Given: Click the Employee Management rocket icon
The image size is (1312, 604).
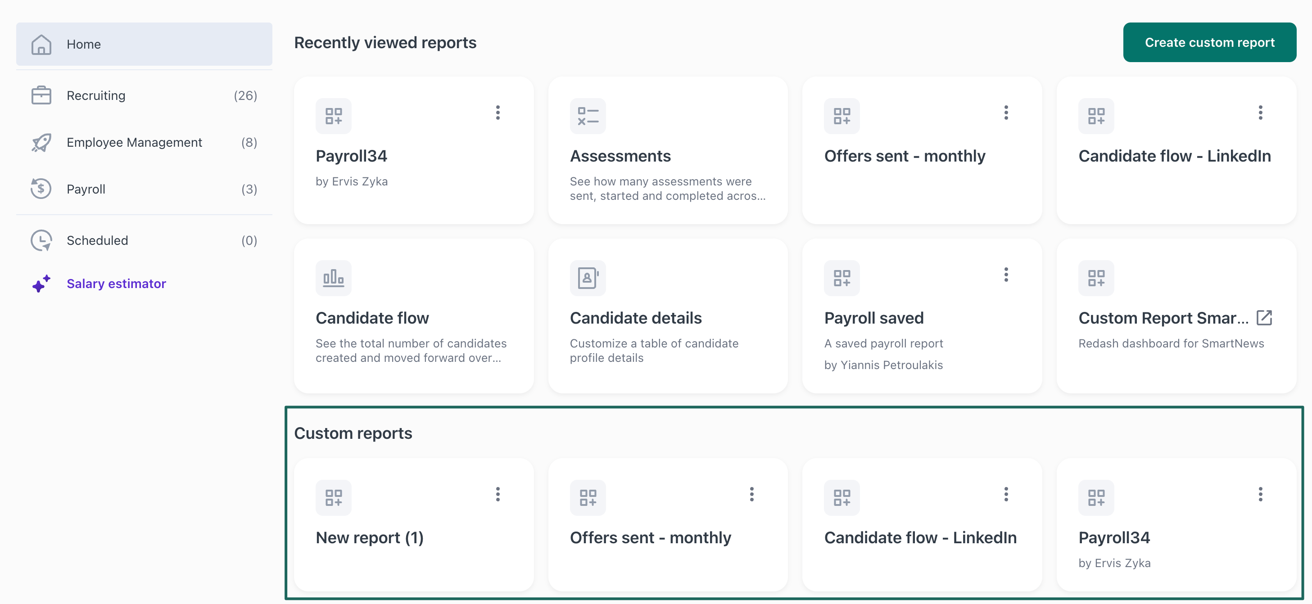Looking at the screenshot, I should click(41, 143).
